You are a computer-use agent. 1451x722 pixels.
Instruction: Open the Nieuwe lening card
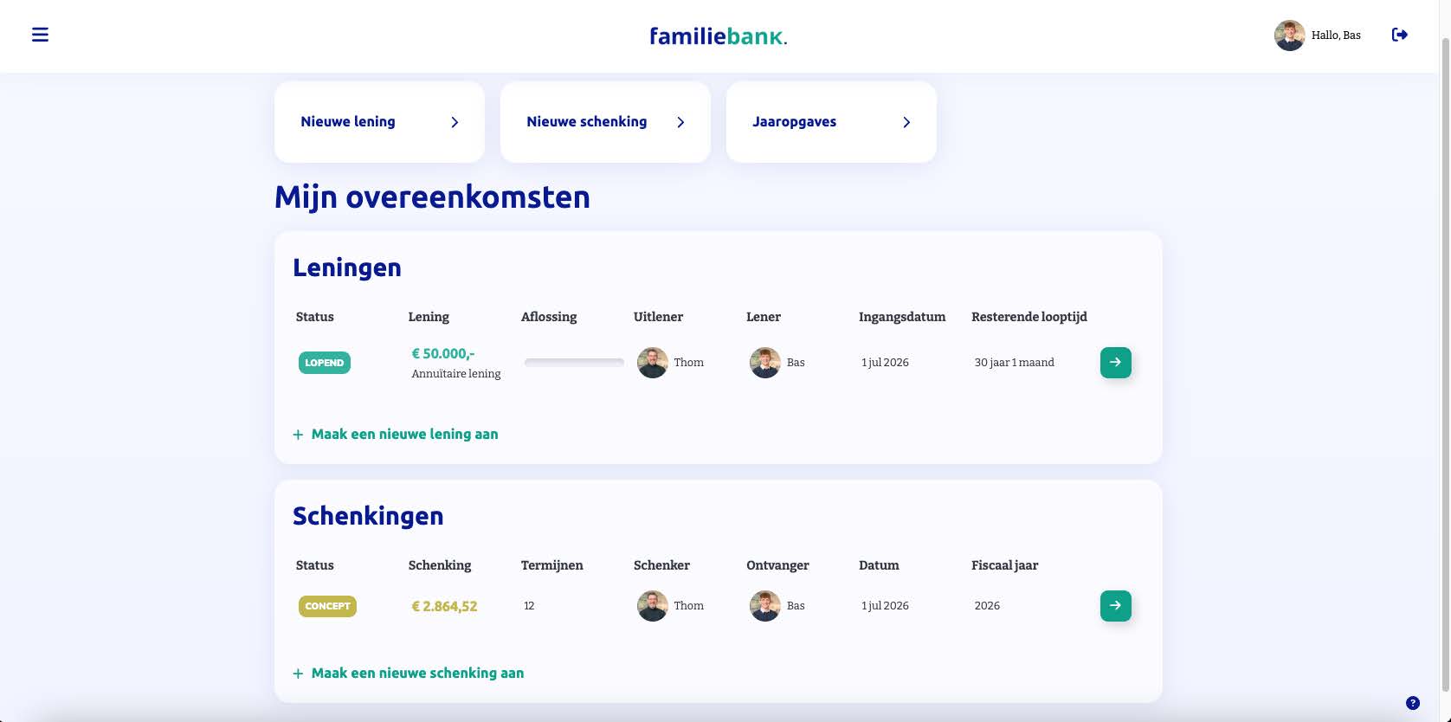click(379, 122)
